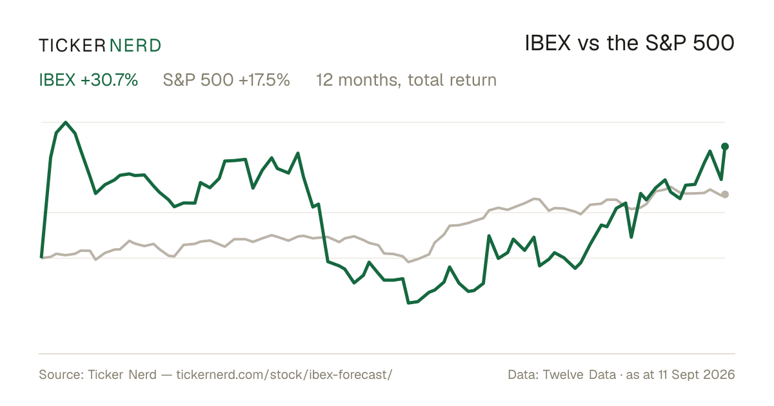The width and height of the screenshot is (774, 406).
Task: Click the footer divider line above source
Action: coord(387,353)
